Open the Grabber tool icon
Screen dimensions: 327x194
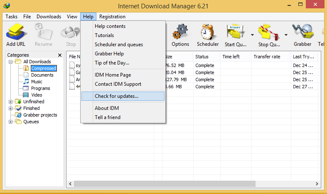point(303,32)
